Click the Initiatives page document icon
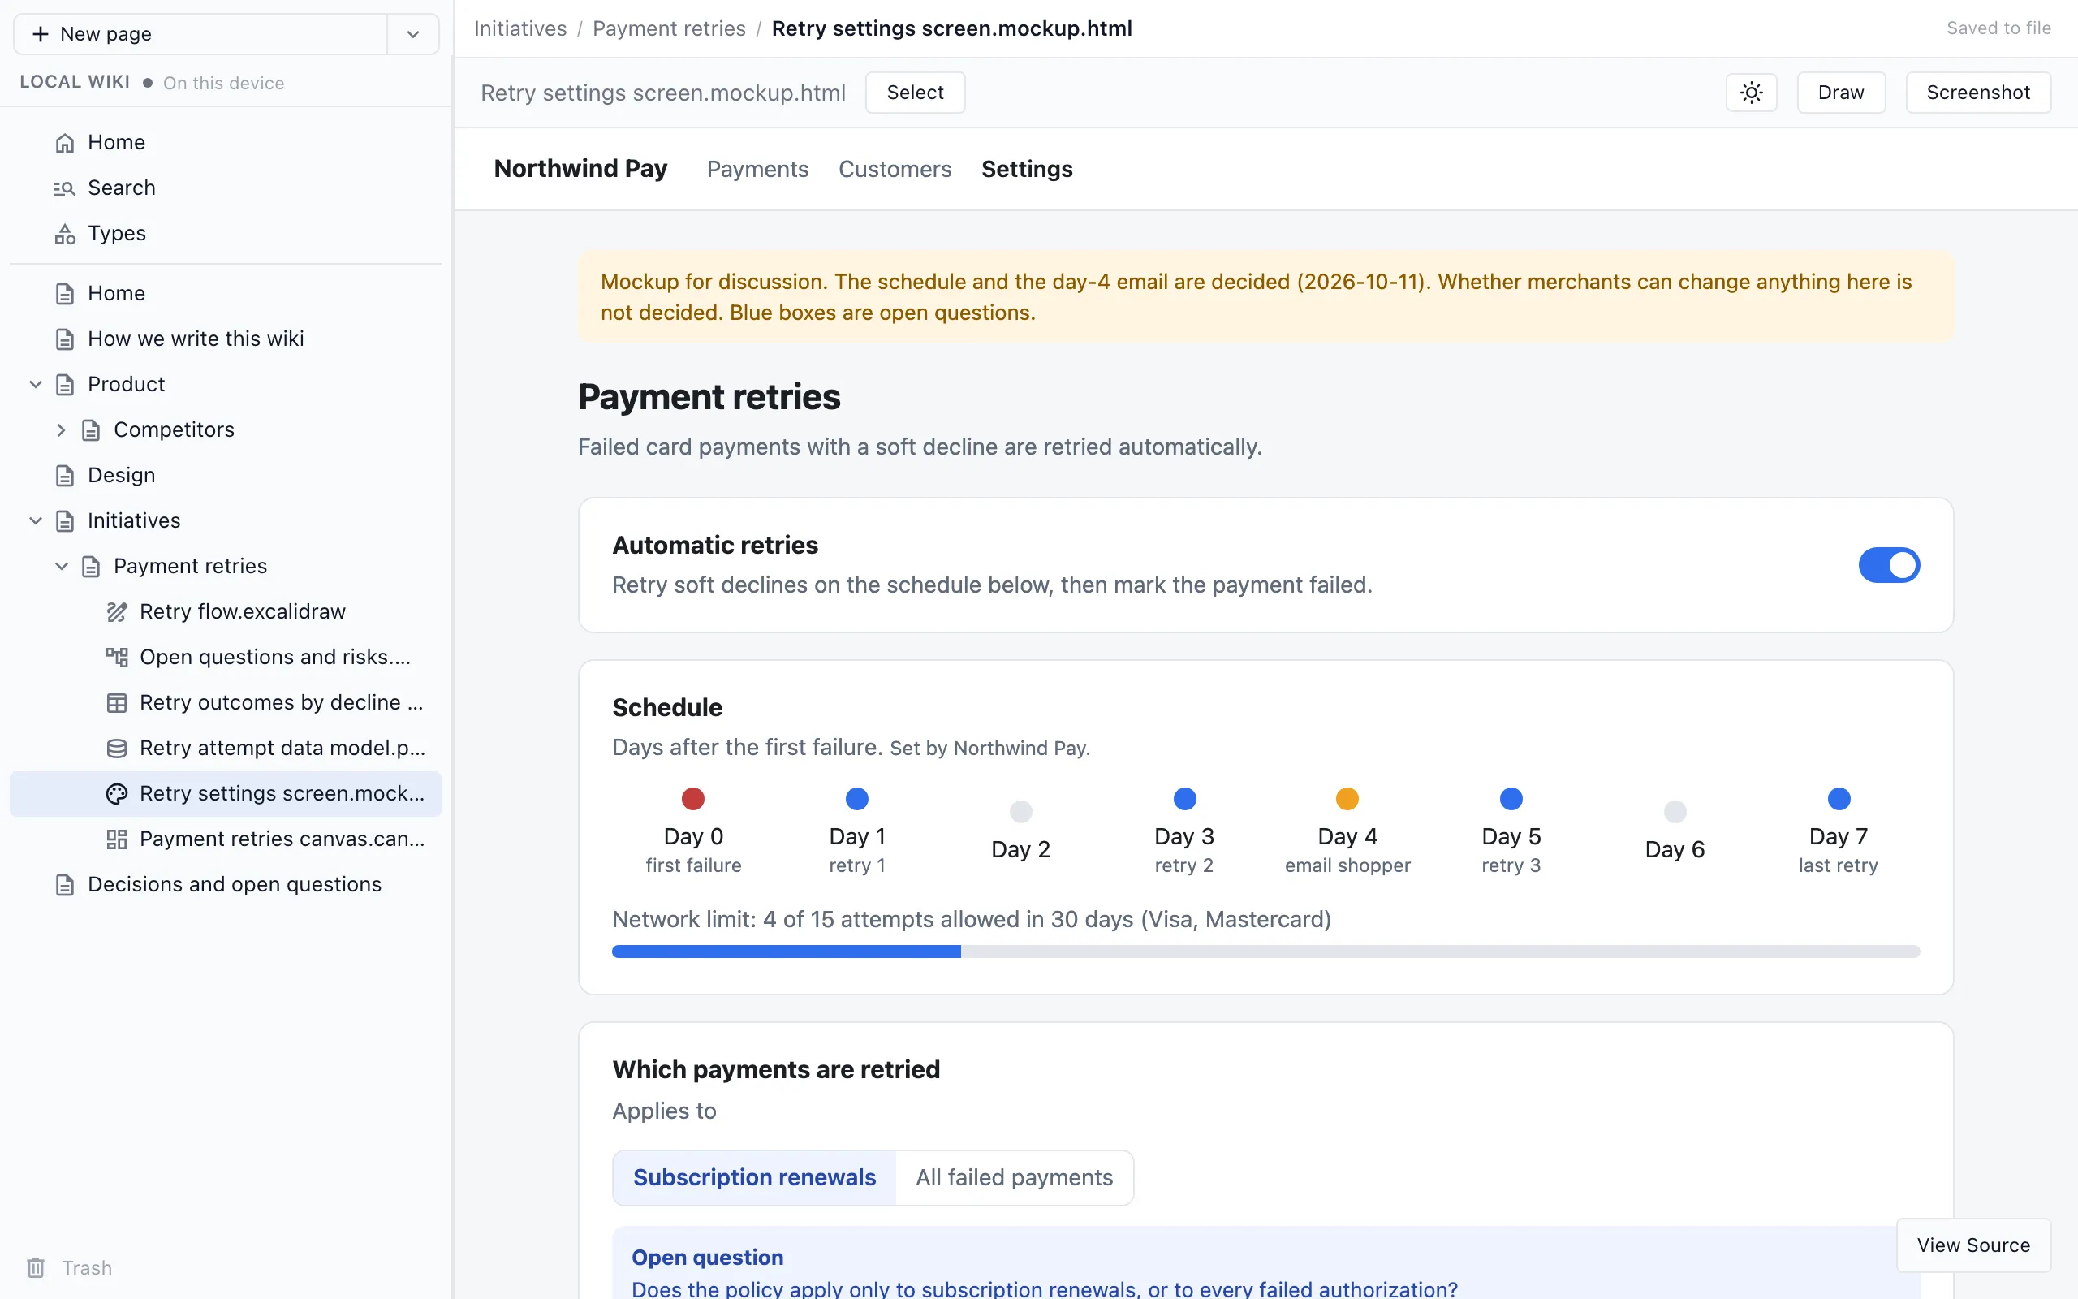Viewport: 2078px width, 1299px height. 64,521
